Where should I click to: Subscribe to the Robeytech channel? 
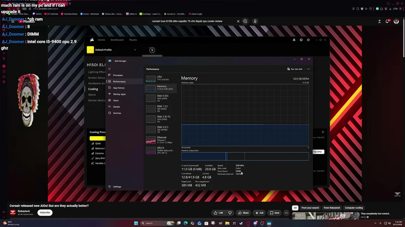[45, 212]
